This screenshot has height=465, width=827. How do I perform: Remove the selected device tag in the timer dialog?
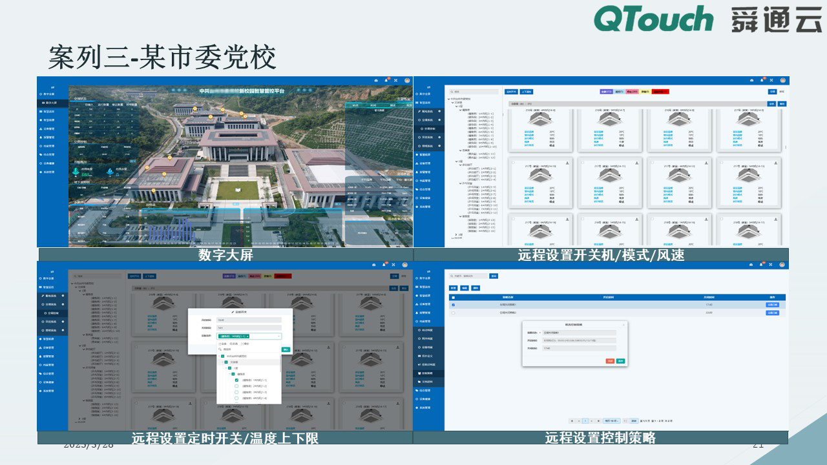click(x=247, y=336)
